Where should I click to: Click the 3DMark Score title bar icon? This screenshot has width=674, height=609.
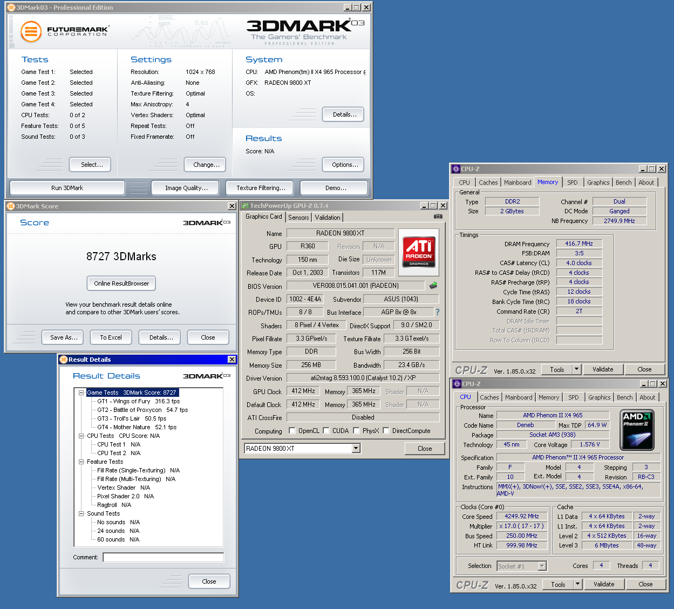coord(11,206)
